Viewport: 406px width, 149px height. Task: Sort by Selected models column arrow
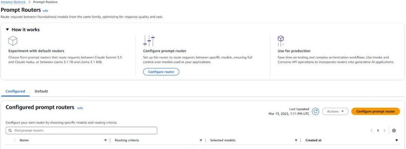[296, 140]
